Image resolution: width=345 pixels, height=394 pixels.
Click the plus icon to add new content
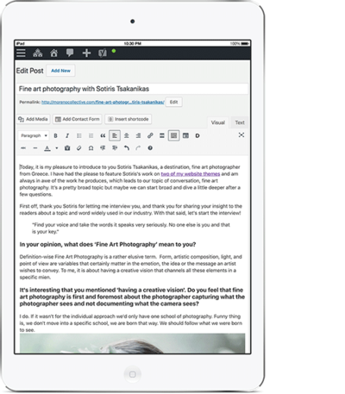[86, 53]
